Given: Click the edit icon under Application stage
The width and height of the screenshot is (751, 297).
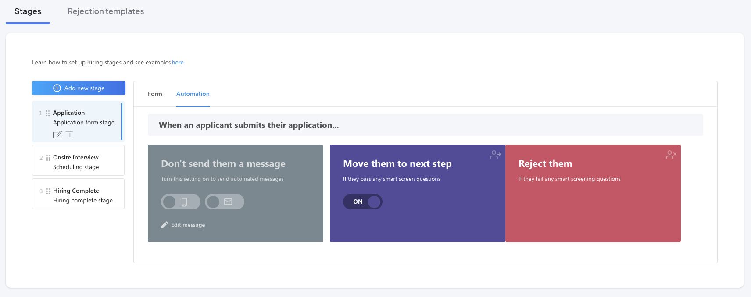Looking at the screenshot, I should tap(57, 134).
